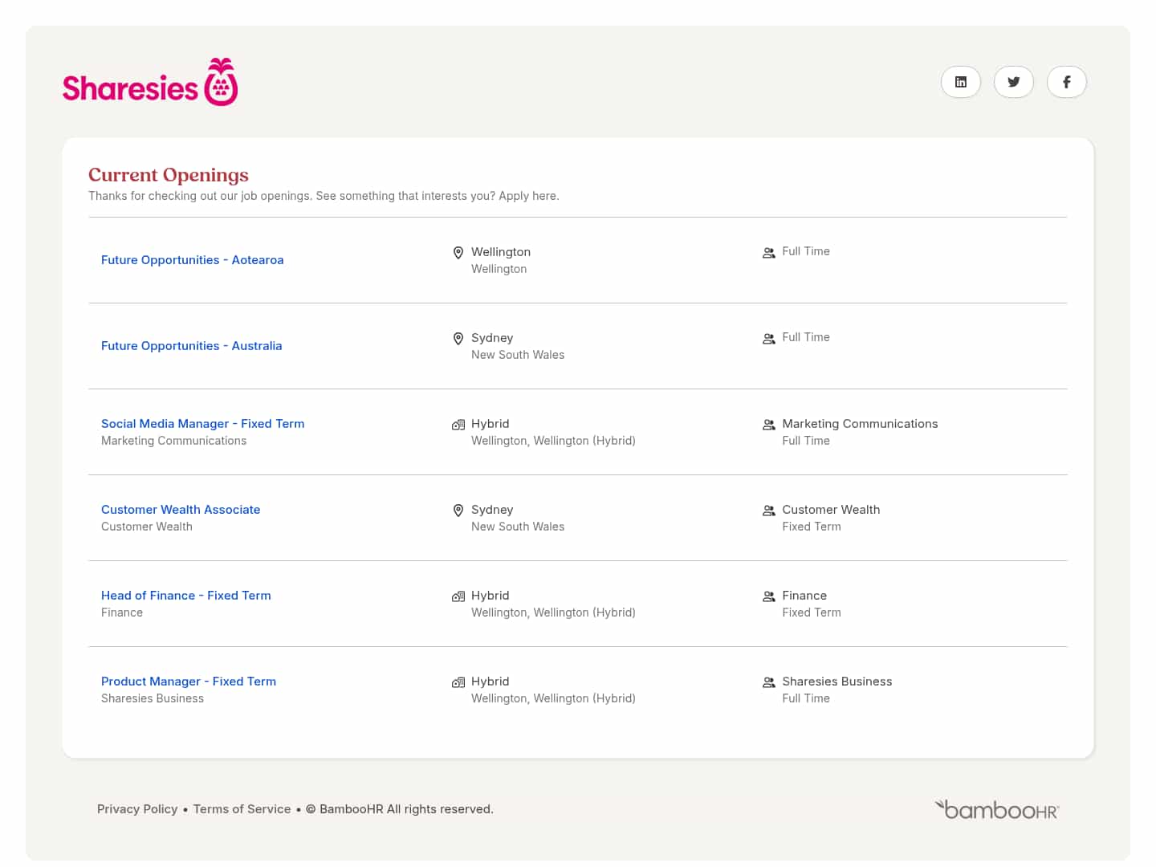The image size is (1156, 867).
Task: Click 'Finance' under Head of Finance title
Action: pyautogui.click(x=122, y=613)
